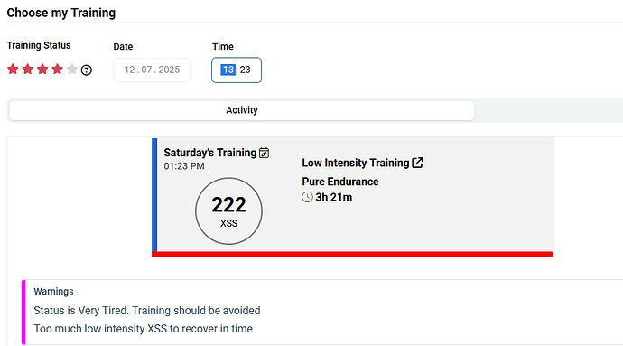Click the red bar under the training card
The width and height of the screenshot is (623, 346).
click(x=352, y=254)
